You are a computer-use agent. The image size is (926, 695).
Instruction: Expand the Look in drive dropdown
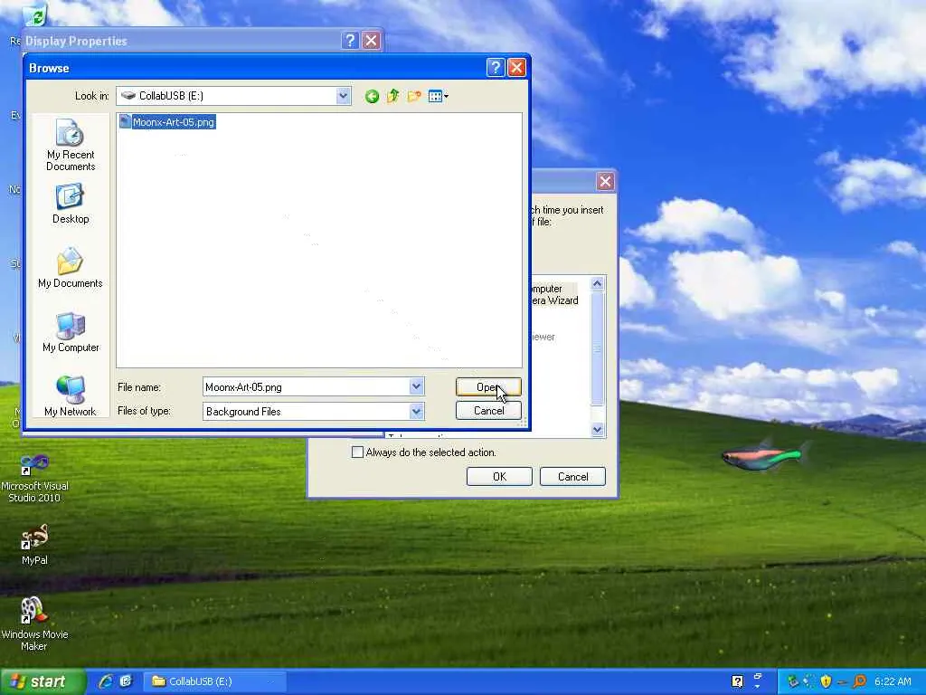tap(343, 96)
